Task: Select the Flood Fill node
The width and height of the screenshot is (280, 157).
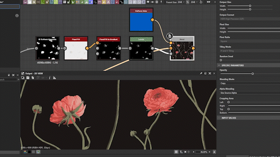Action: [x=76, y=48]
